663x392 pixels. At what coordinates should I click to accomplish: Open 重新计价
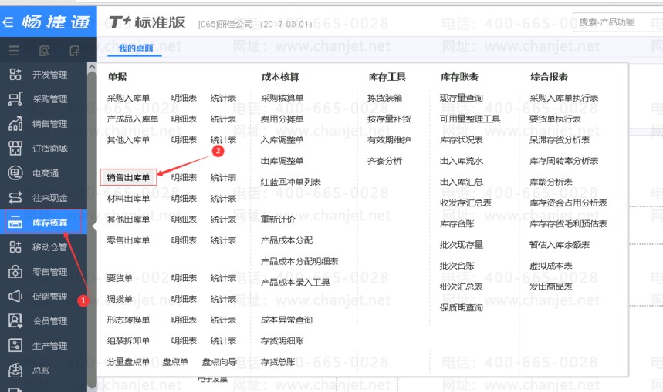tap(278, 219)
